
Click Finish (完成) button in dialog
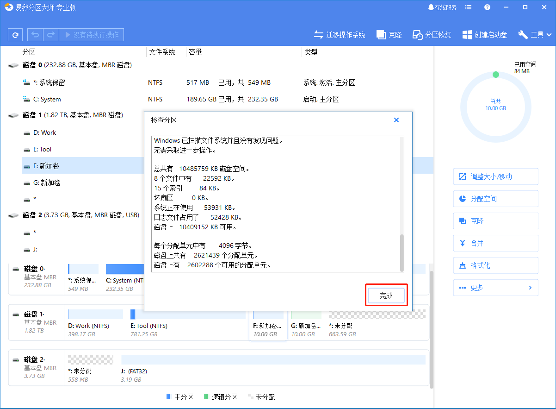tap(386, 296)
